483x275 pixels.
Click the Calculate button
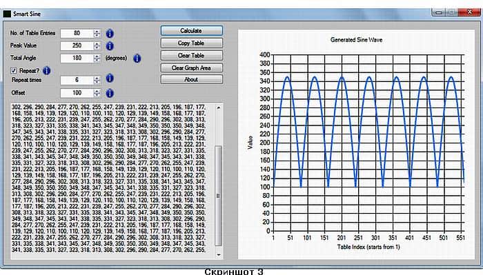click(191, 30)
